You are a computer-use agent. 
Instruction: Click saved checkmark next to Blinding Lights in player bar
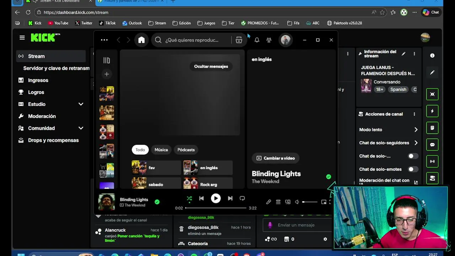157,202
